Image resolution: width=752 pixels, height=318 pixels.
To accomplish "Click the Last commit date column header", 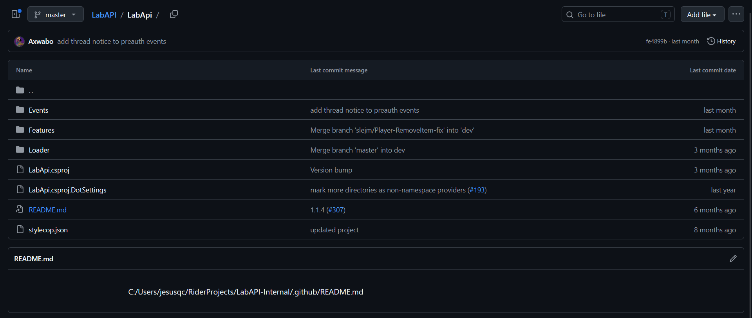I will 713,70.
